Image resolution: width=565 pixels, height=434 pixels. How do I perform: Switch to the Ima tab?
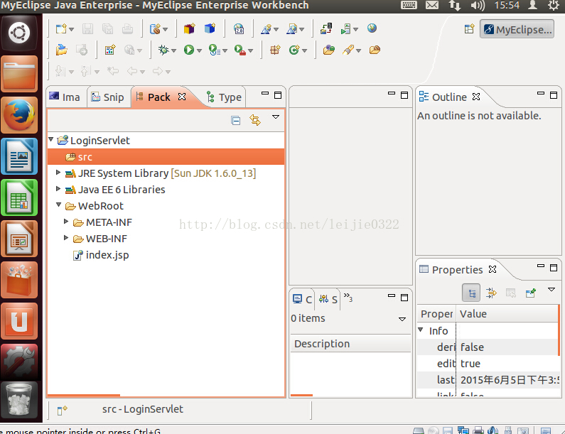tap(66, 97)
